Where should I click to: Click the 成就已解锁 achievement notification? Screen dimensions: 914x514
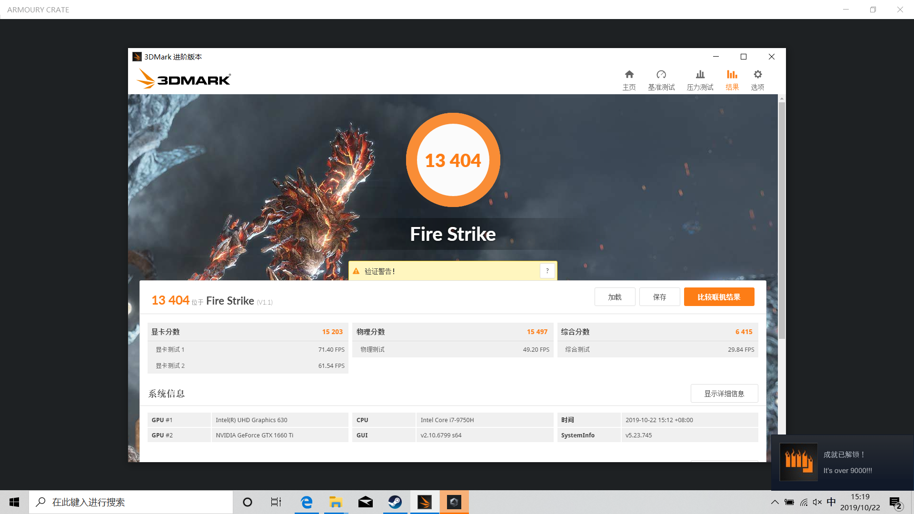click(842, 463)
